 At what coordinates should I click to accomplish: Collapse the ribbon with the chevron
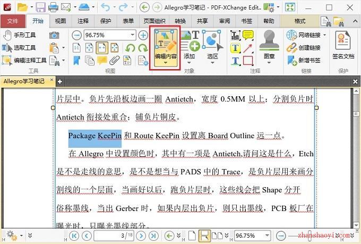tap(355, 21)
